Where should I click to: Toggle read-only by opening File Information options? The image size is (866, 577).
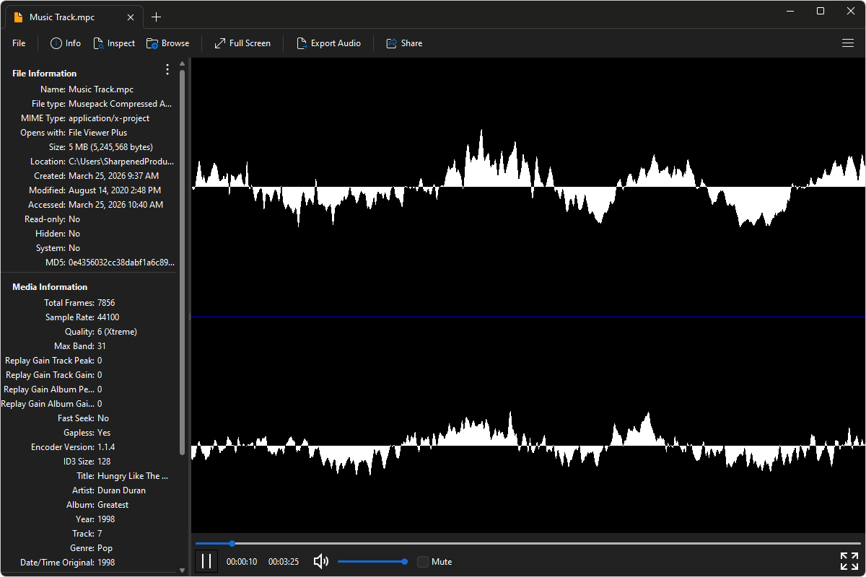(x=167, y=69)
